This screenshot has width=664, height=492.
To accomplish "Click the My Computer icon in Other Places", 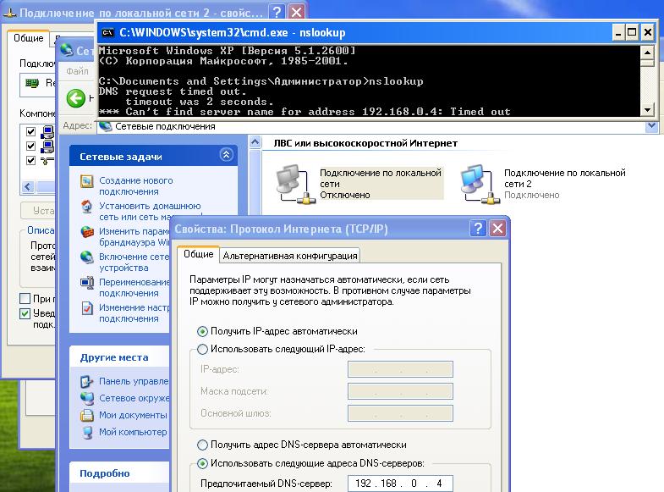I will [87, 432].
